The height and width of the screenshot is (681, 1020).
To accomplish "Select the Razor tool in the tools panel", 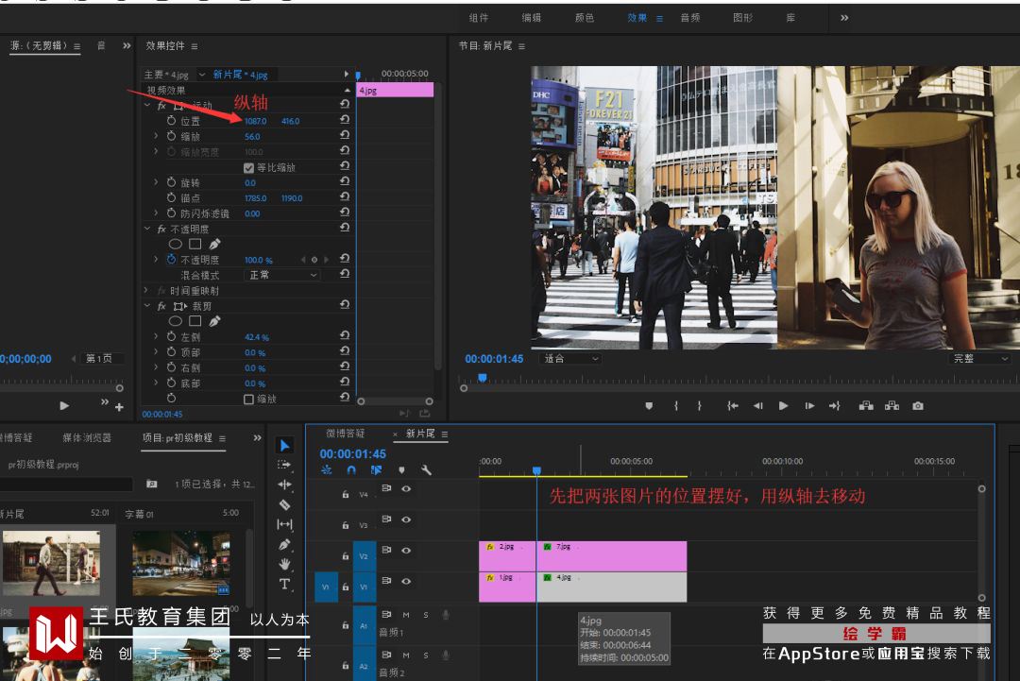I will tap(285, 504).
